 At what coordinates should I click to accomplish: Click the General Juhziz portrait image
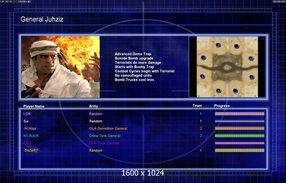click(x=60, y=67)
